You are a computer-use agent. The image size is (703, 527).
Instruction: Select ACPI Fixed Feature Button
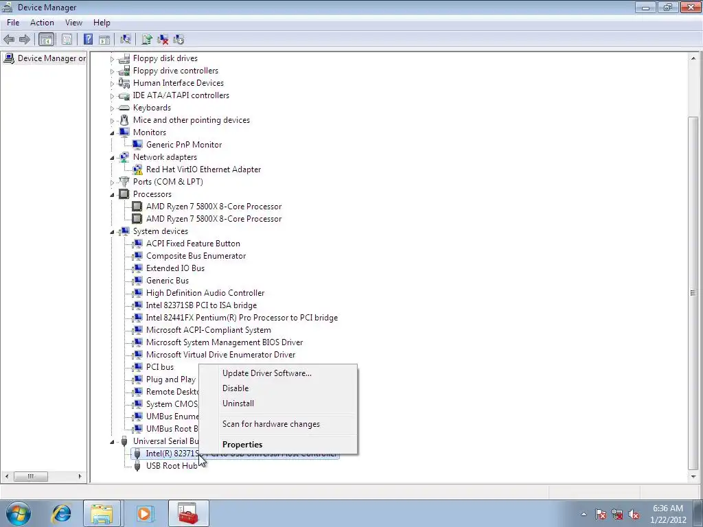click(x=193, y=244)
